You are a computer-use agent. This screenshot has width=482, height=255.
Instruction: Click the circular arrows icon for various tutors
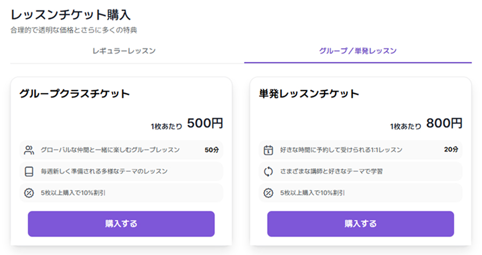[x=268, y=171]
